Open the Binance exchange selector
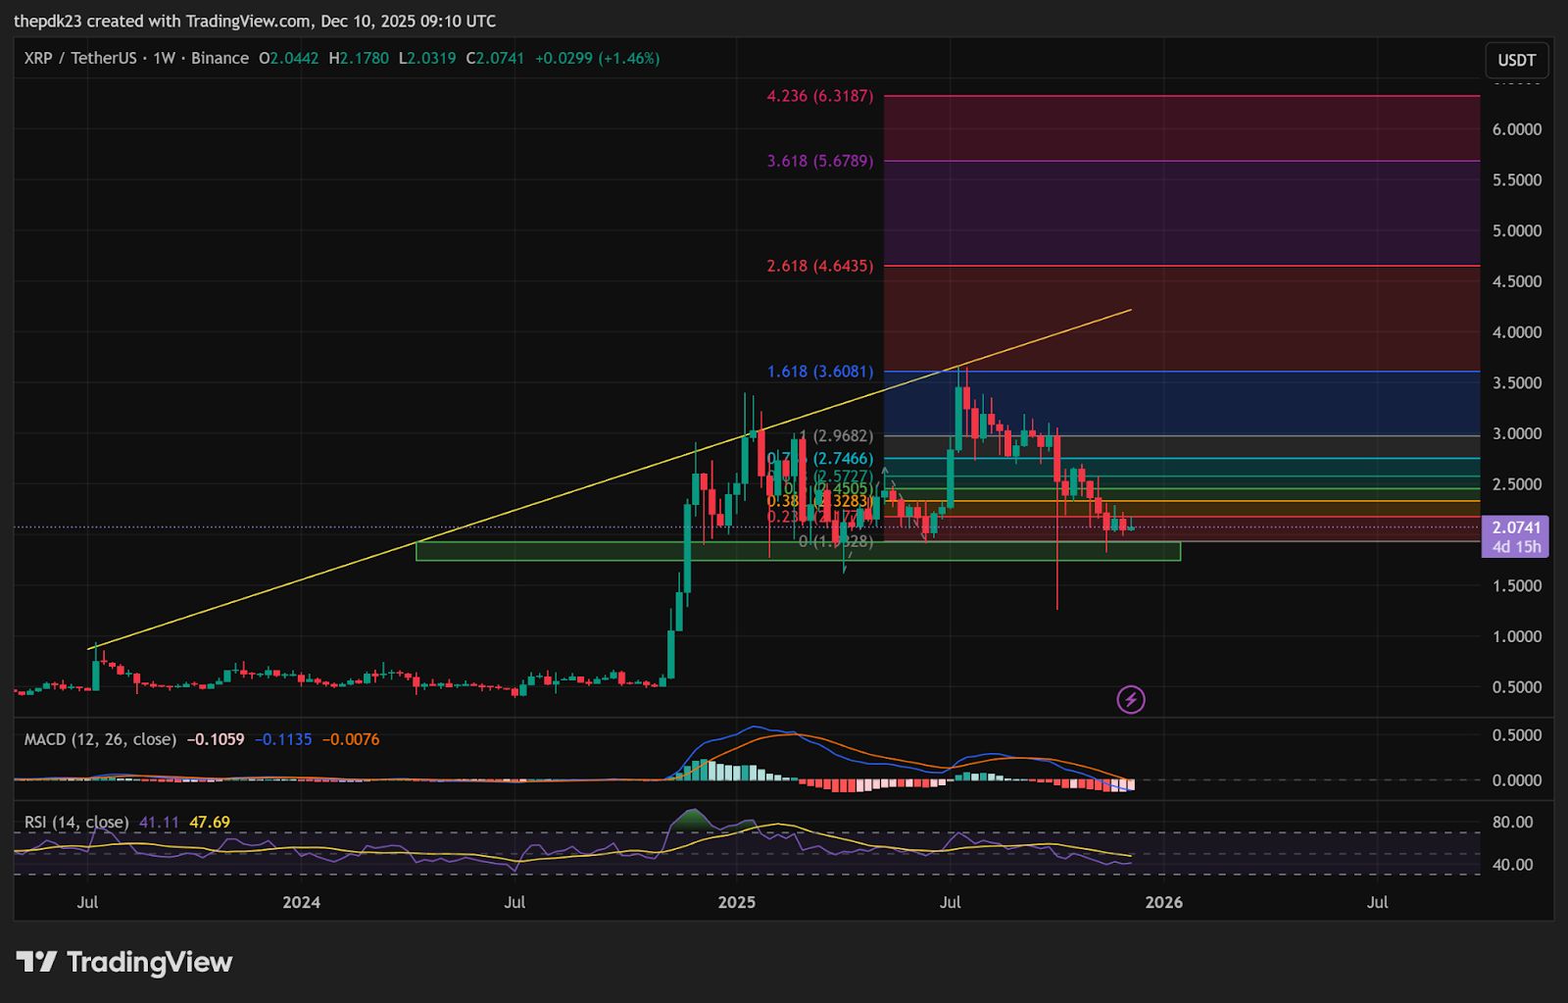 (220, 59)
